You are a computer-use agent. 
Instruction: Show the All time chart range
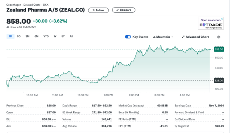pyautogui.click(x=71, y=37)
